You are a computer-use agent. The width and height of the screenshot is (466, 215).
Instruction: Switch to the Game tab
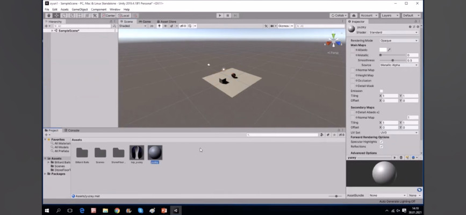(x=145, y=21)
